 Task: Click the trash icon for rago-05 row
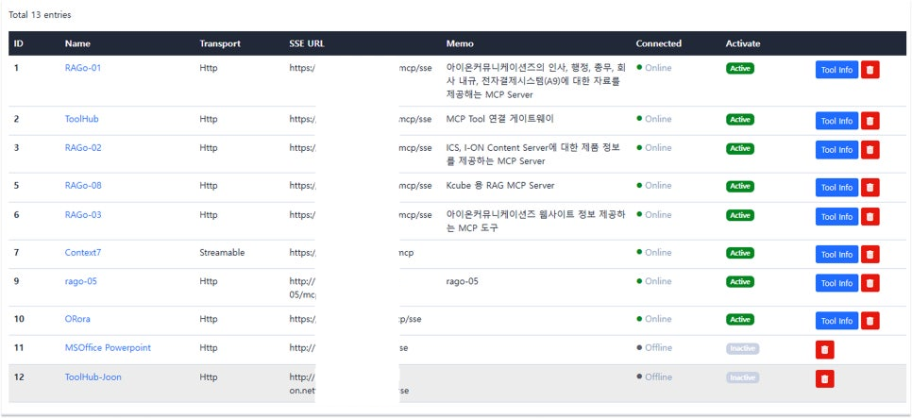point(870,283)
